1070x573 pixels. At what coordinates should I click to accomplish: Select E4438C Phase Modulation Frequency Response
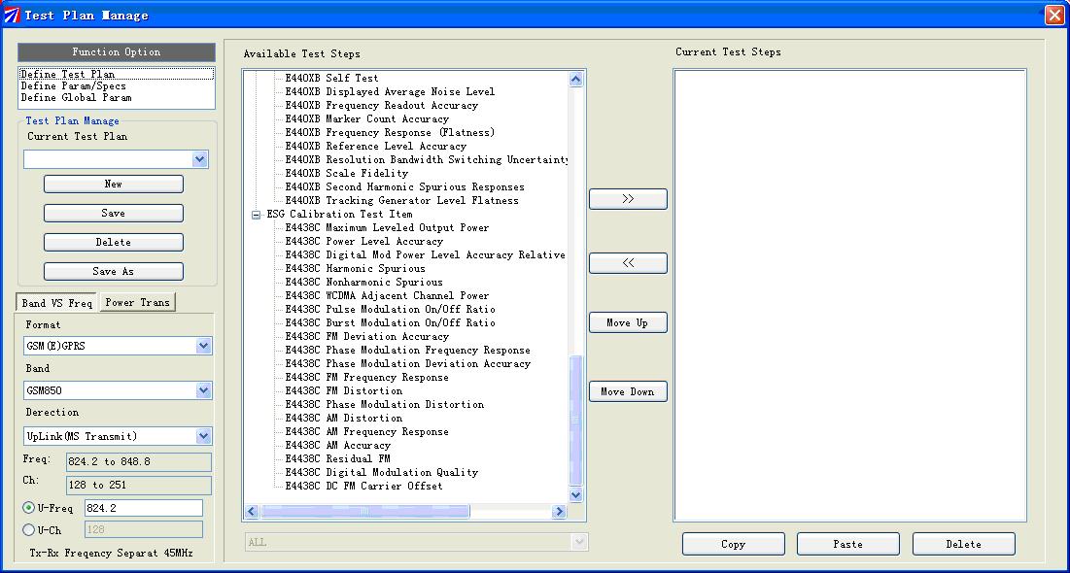point(407,350)
